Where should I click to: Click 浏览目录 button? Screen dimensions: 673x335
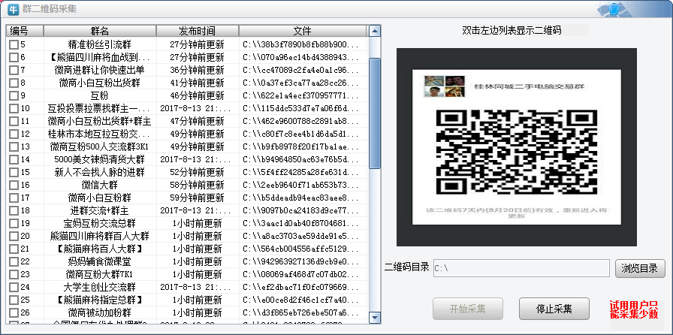(640, 269)
